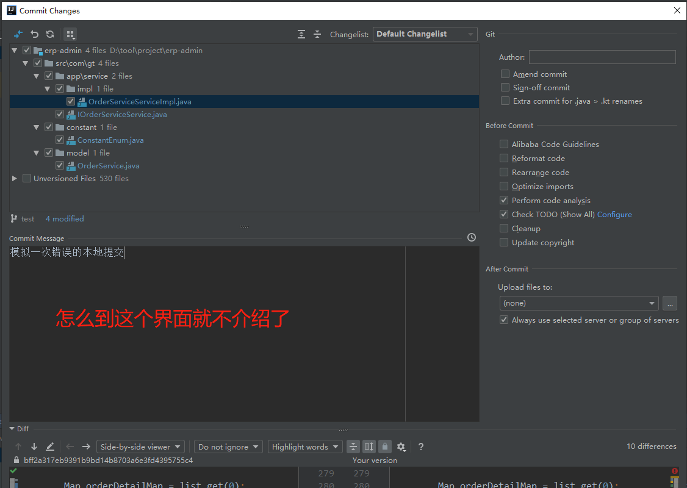
Task: Toggle the editor lock icon in Diff toolbar
Action: (385, 447)
